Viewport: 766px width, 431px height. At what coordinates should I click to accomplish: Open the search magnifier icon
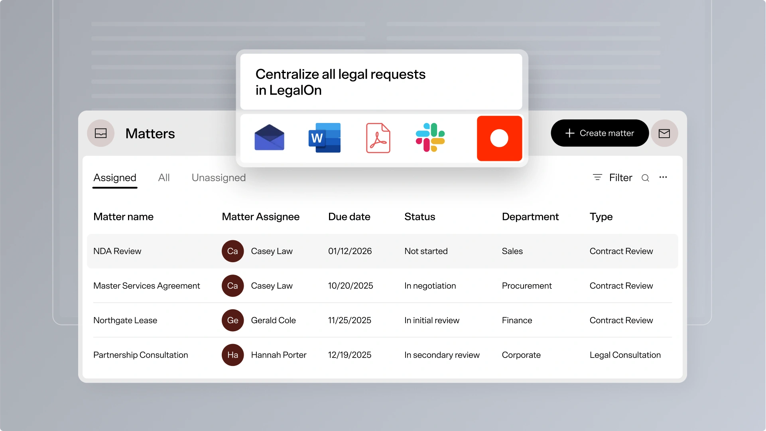(645, 178)
